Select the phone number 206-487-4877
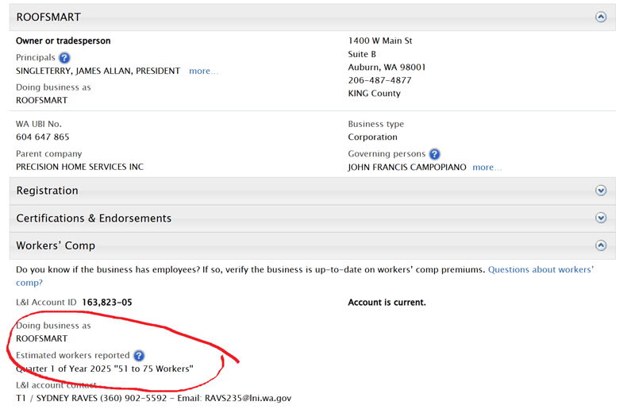The image size is (635, 417). pos(380,80)
